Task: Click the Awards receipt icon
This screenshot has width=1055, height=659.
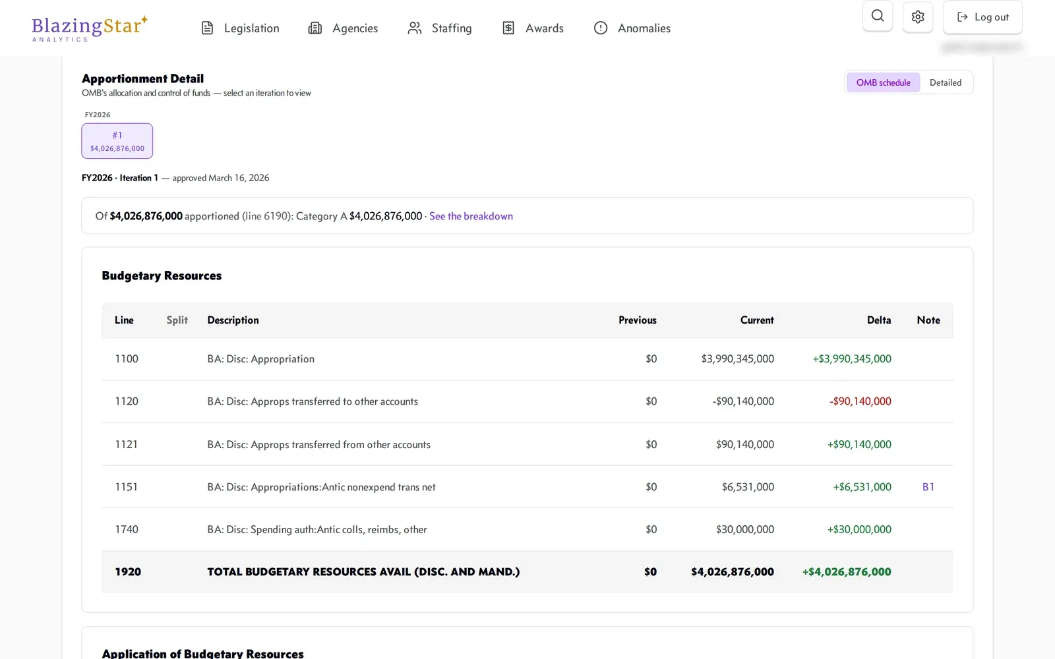Action: pyautogui.click(x=508, y=28)
